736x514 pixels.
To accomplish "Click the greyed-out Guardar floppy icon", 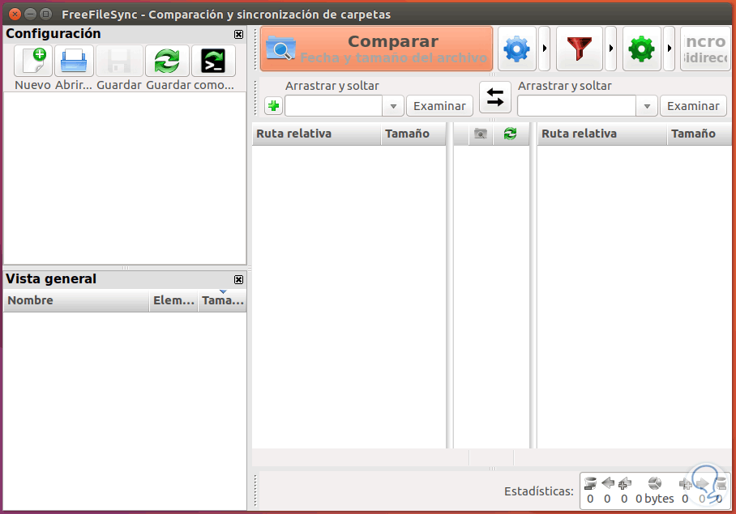I will tap(119, 61).
